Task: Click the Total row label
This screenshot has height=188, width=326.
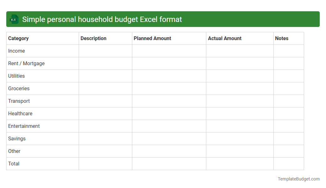Action: (x=13, y=164)
